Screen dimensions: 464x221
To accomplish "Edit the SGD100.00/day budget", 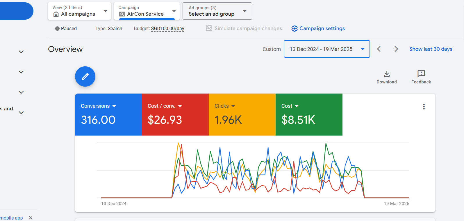I will [167, 29].
